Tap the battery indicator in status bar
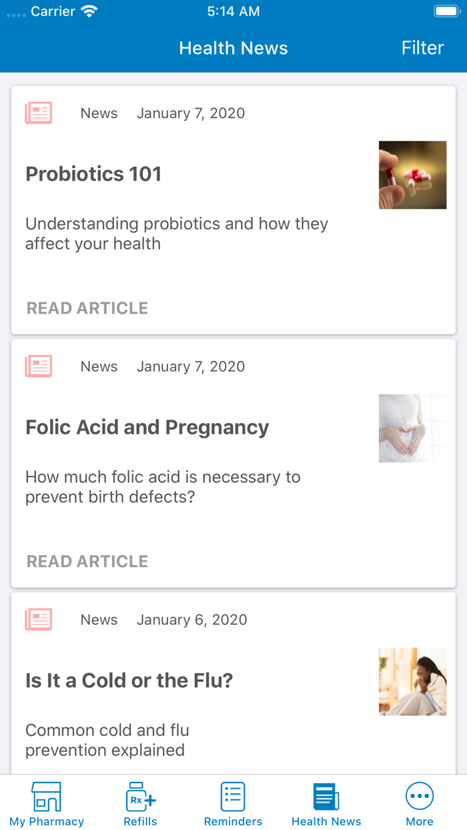Image resolution: width=467 pixels, height=830 pixels. click(445, 11)
